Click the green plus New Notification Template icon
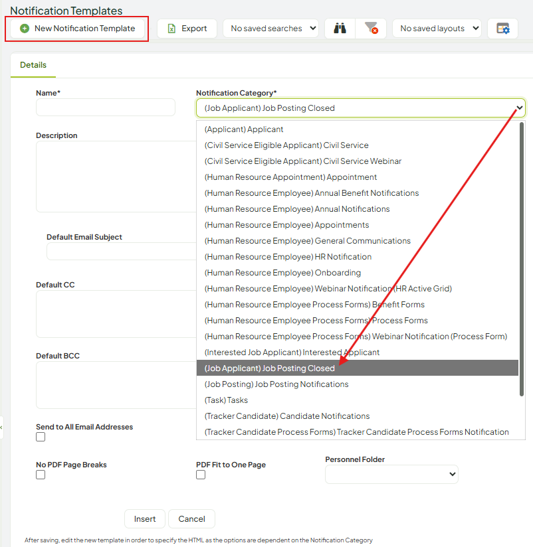The height and width of the screenshot is (547, 533). [x=25, y=29]
